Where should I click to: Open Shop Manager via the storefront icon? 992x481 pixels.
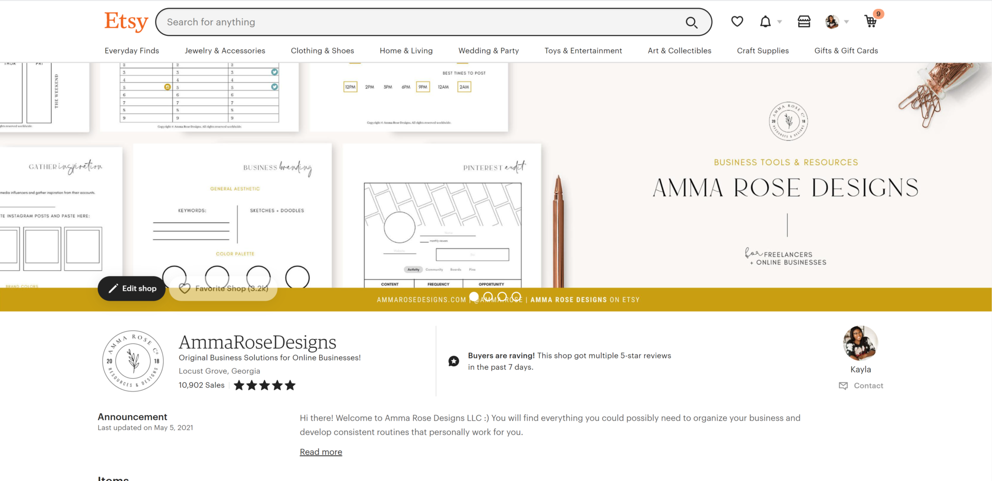[x=804, y=22]
